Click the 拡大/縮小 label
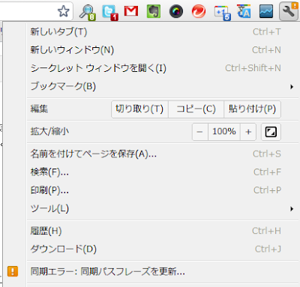 point(49,131)
